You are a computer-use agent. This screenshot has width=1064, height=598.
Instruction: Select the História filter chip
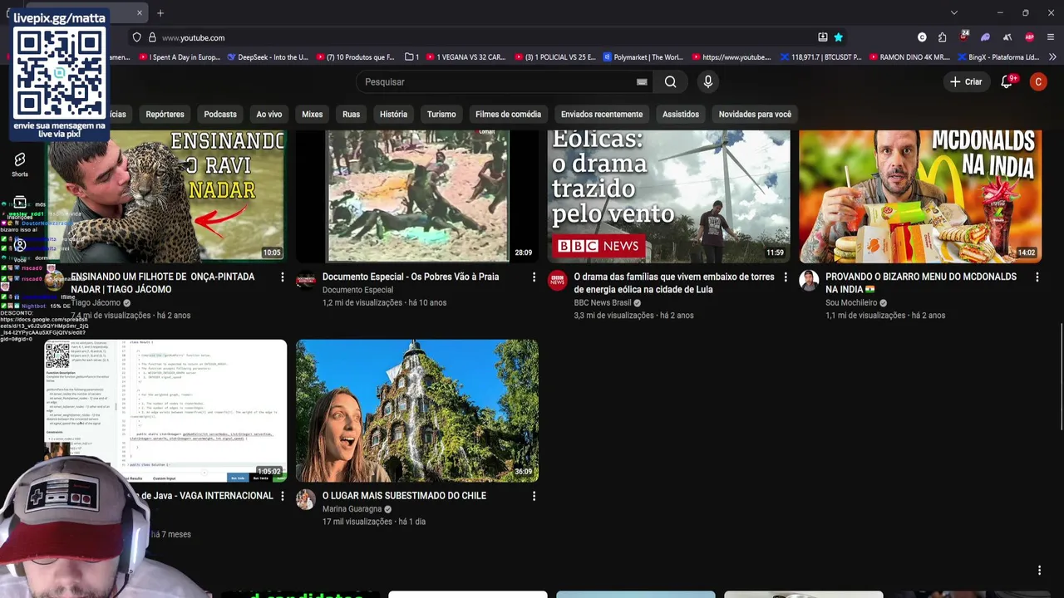pos(393,114)
